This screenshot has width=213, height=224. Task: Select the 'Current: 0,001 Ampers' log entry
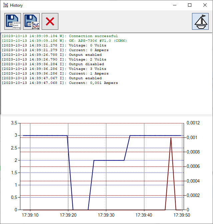(x=60, y=83)
